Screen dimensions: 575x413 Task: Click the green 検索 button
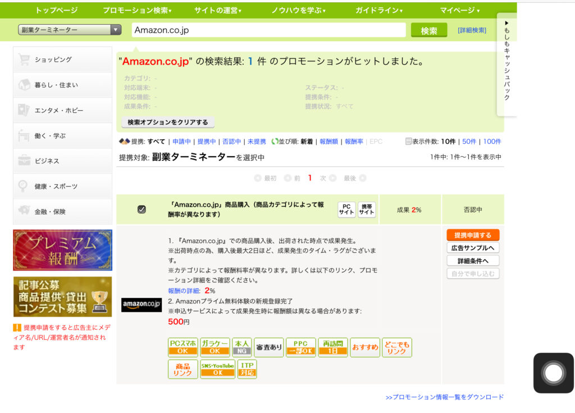429,30
